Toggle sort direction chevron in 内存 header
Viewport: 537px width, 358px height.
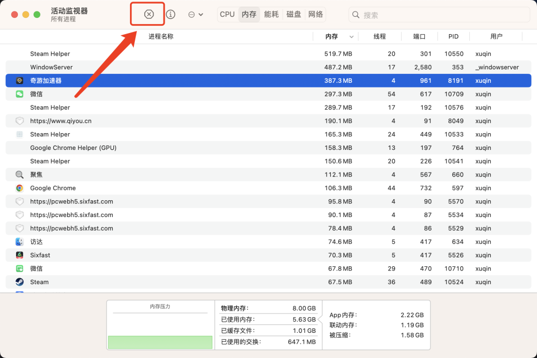[x=351, y=37]
